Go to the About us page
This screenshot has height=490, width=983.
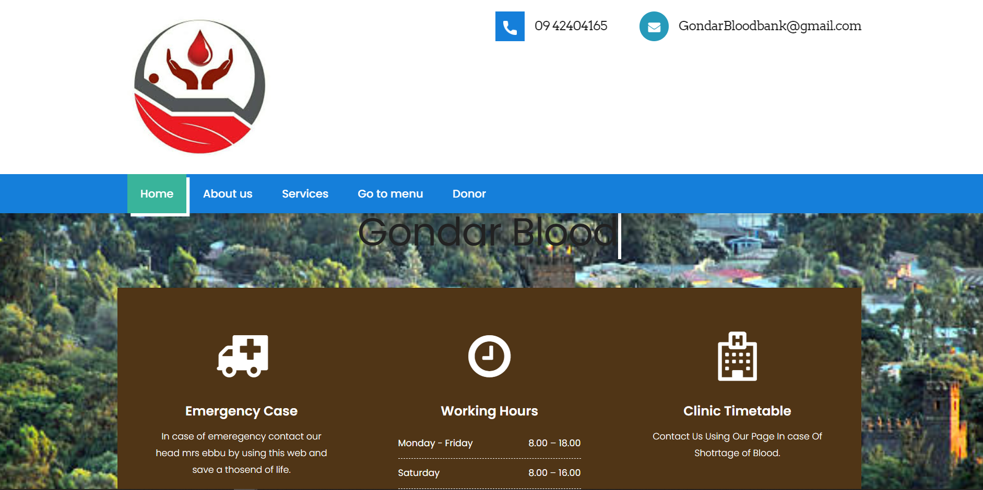pyautogui.click(x=228, y=194)
